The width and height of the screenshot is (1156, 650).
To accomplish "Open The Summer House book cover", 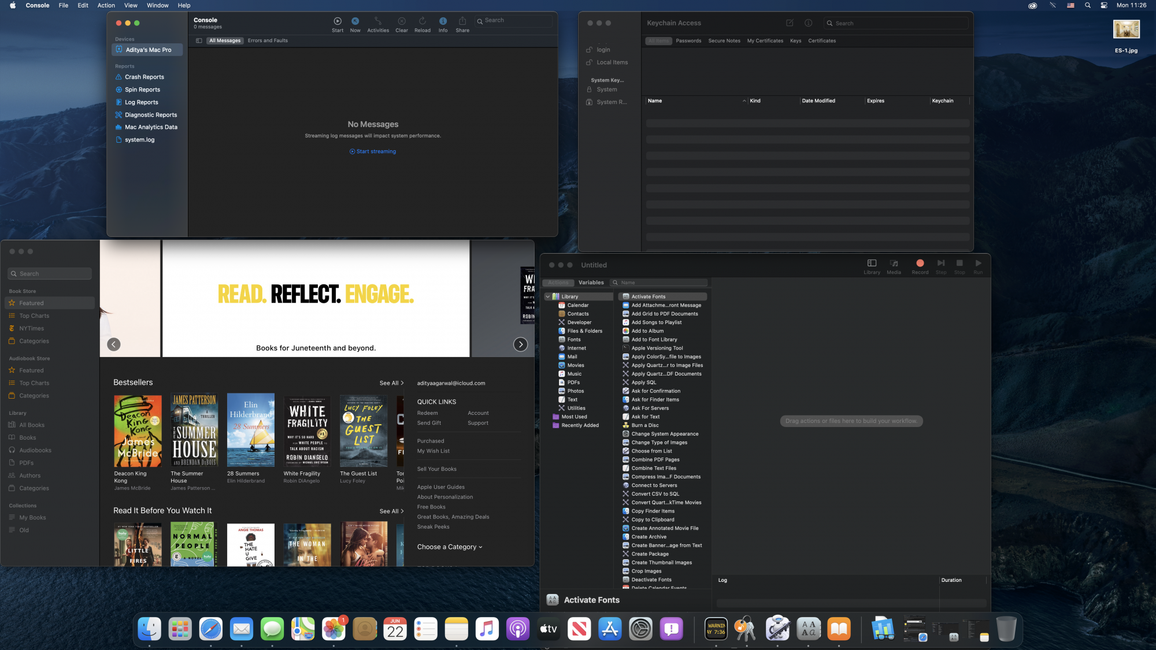I will click(x=194, y=430).
